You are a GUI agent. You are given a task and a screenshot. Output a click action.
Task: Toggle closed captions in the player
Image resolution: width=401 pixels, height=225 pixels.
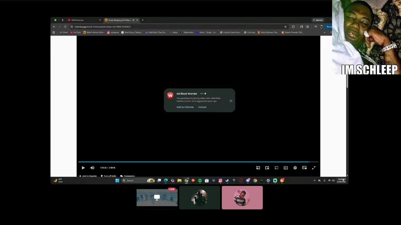(286, 168)
